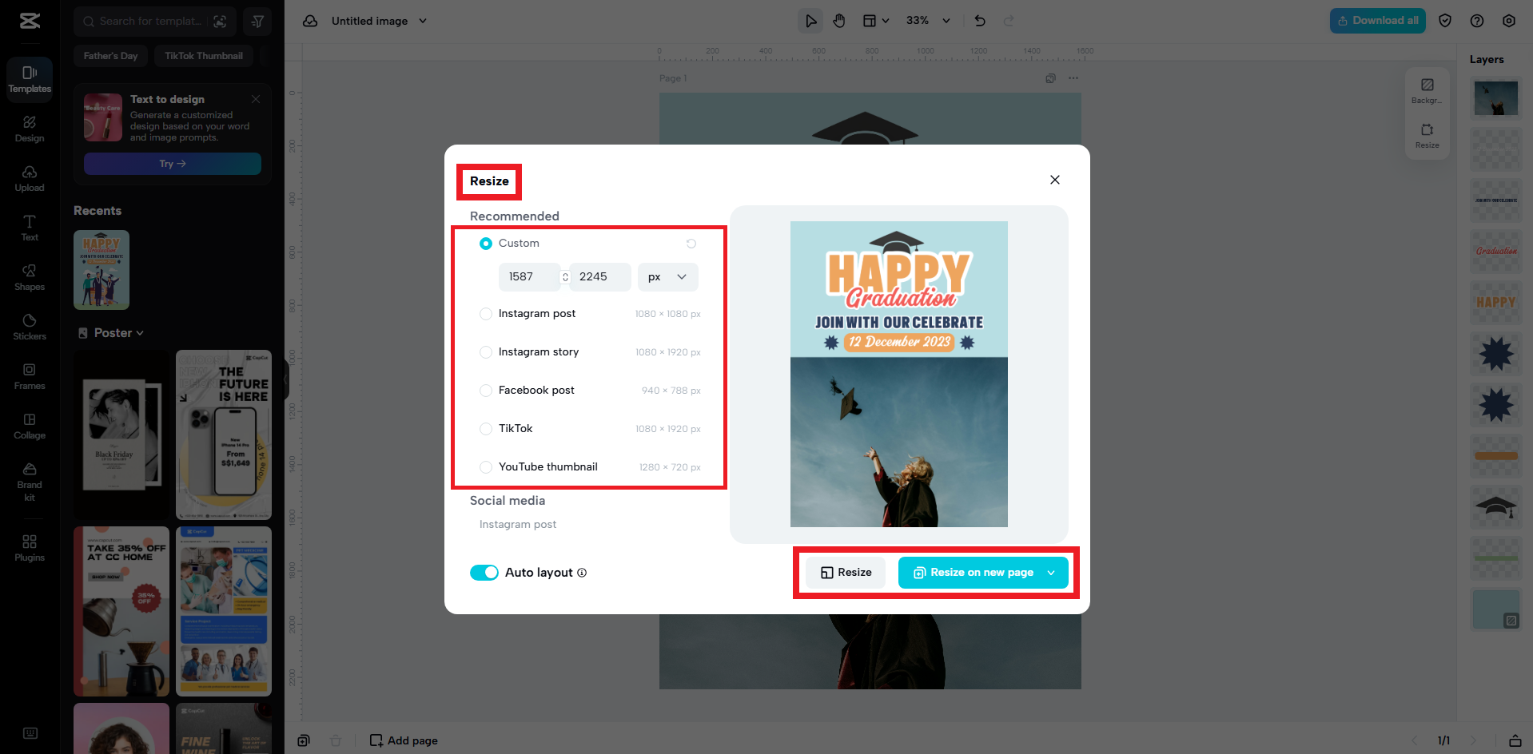This screenshot has height=754, width=1533.
Task: Open the 33% zoom level dropdown
Action: coord(928,21)
